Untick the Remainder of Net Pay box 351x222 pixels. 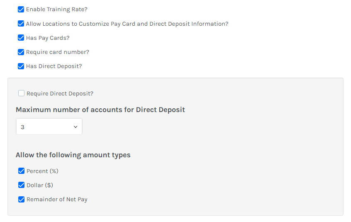tap(22, 199)
